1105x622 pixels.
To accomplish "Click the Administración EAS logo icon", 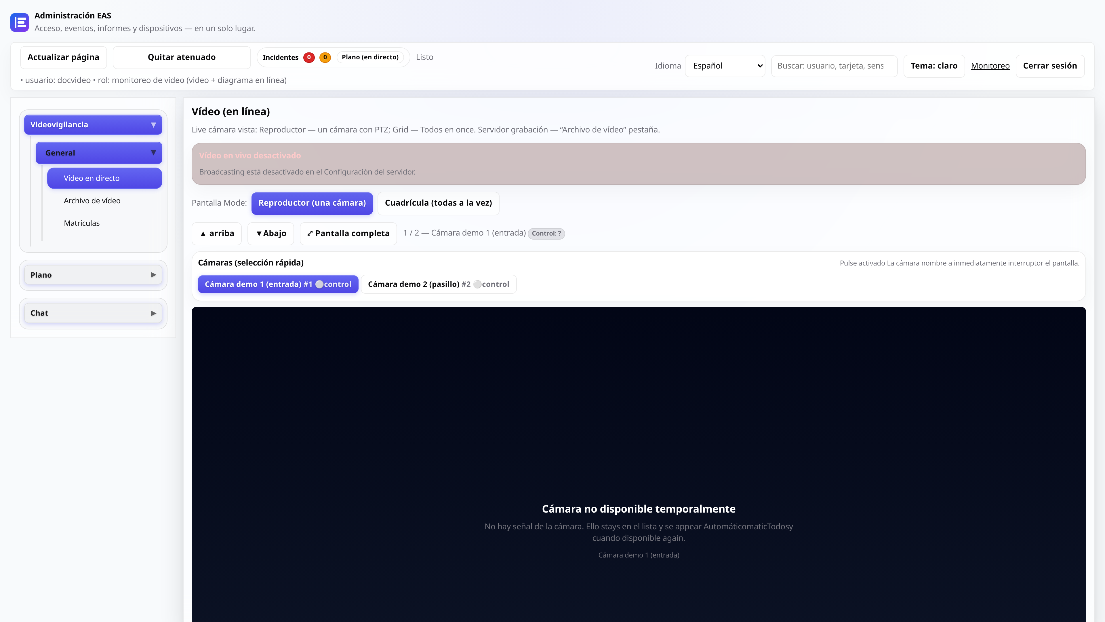I will click(x=19, y=22).
